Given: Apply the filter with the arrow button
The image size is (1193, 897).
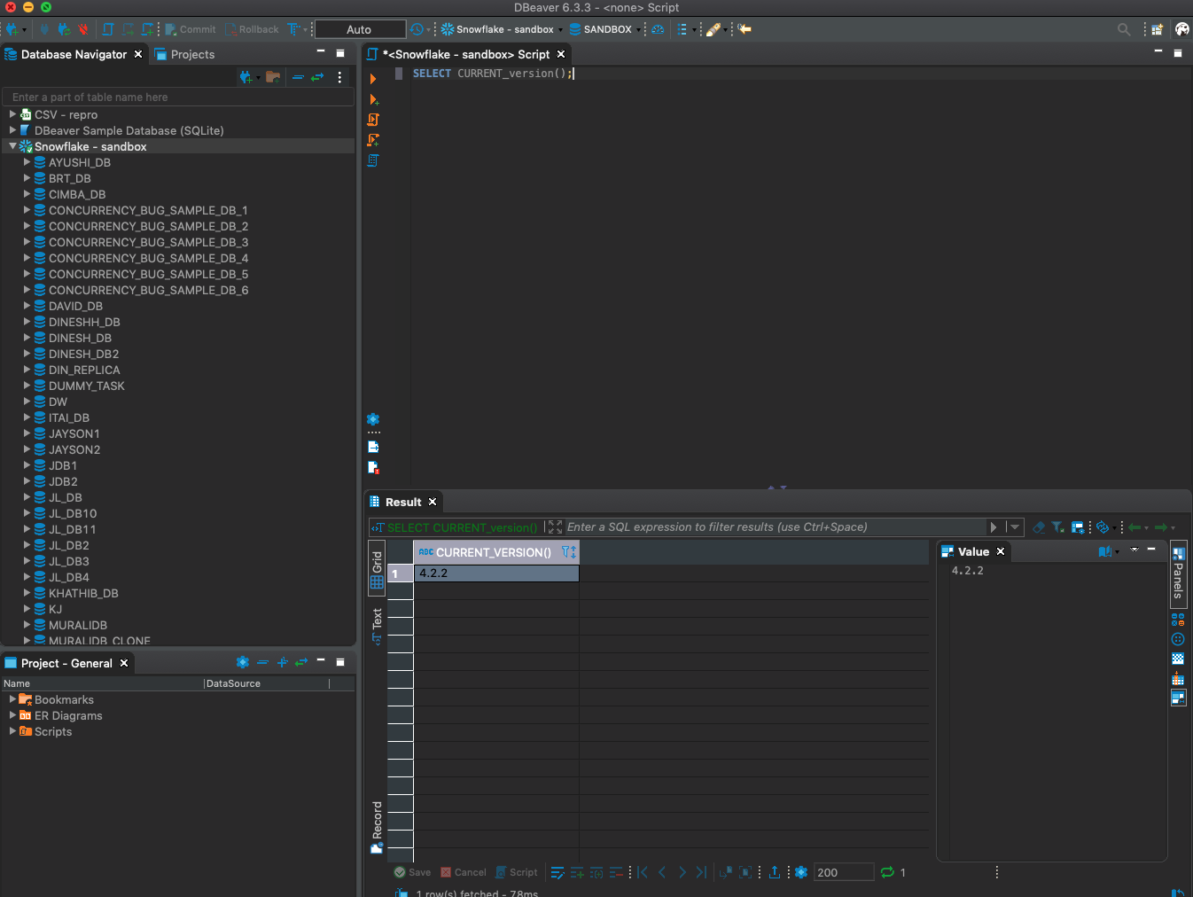Looking at the screenshot, I should point(994,527).
